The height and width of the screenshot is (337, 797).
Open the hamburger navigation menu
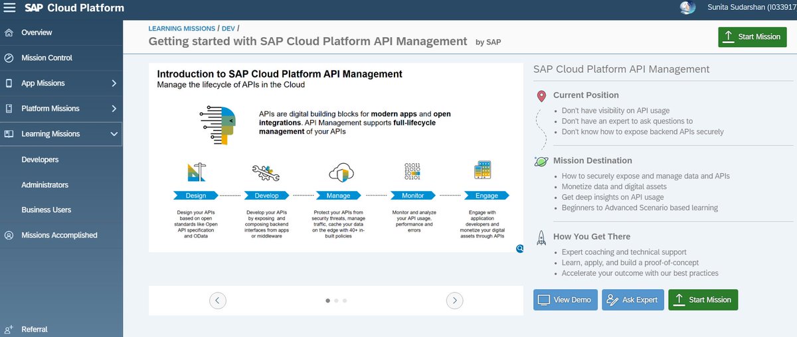tap(9, 8)
